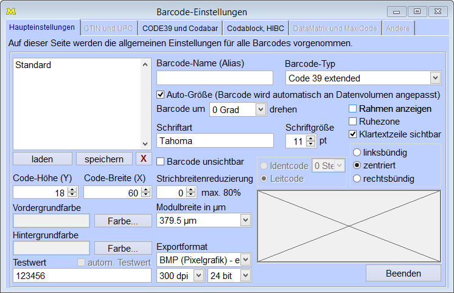Disable the Auto-Größe checkbox

pyautogui.click(x=161, y=95)
